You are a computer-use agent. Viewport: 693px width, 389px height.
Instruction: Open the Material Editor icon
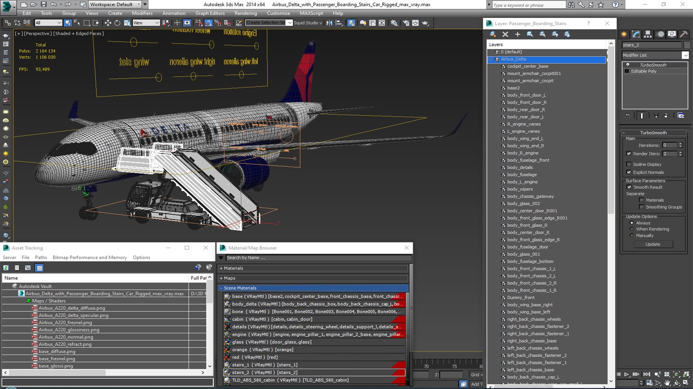click(394, 23)
